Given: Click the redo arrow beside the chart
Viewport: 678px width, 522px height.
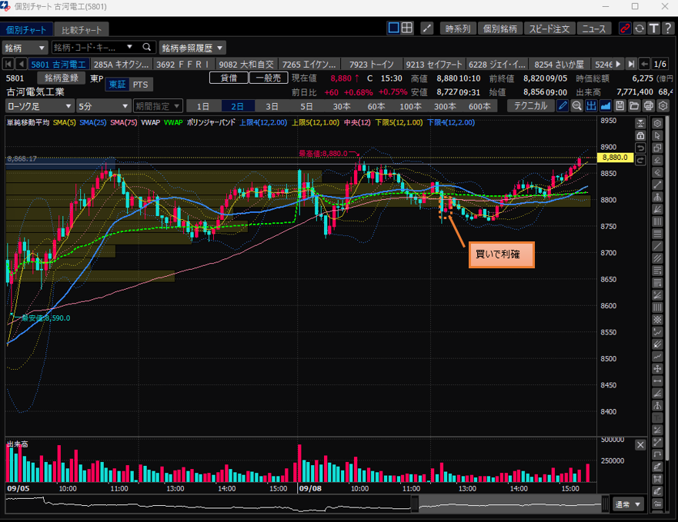Looking at the screenshot, I should tap(640, 160).
